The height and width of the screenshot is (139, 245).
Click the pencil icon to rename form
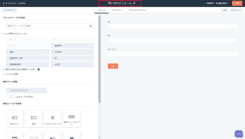pos(134,3)
